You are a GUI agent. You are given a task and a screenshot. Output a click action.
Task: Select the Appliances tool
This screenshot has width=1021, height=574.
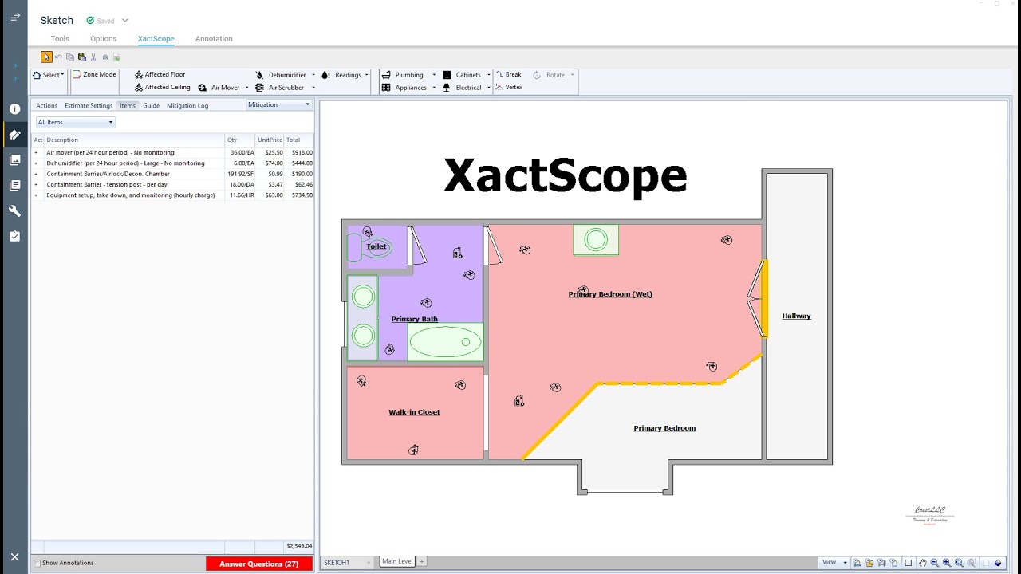click(x=404, y=88)
